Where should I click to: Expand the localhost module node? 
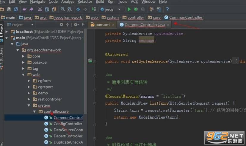[x=7, y=32]
